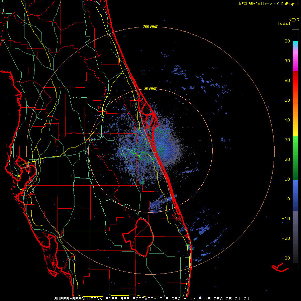Click the 70 value on dBZ scale

(287, 61)
